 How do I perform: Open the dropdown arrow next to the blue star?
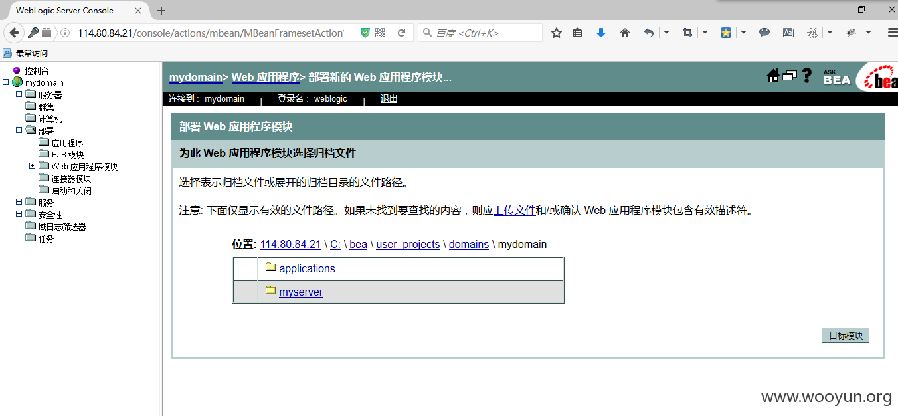point(743,33)
